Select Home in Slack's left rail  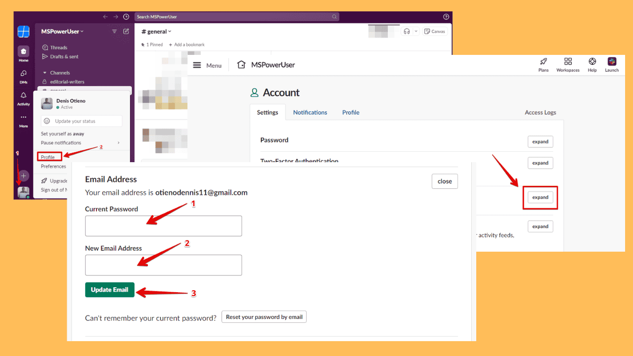coord(23,54)
